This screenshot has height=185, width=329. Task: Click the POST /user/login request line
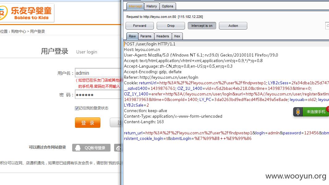(x=150, y=44)
